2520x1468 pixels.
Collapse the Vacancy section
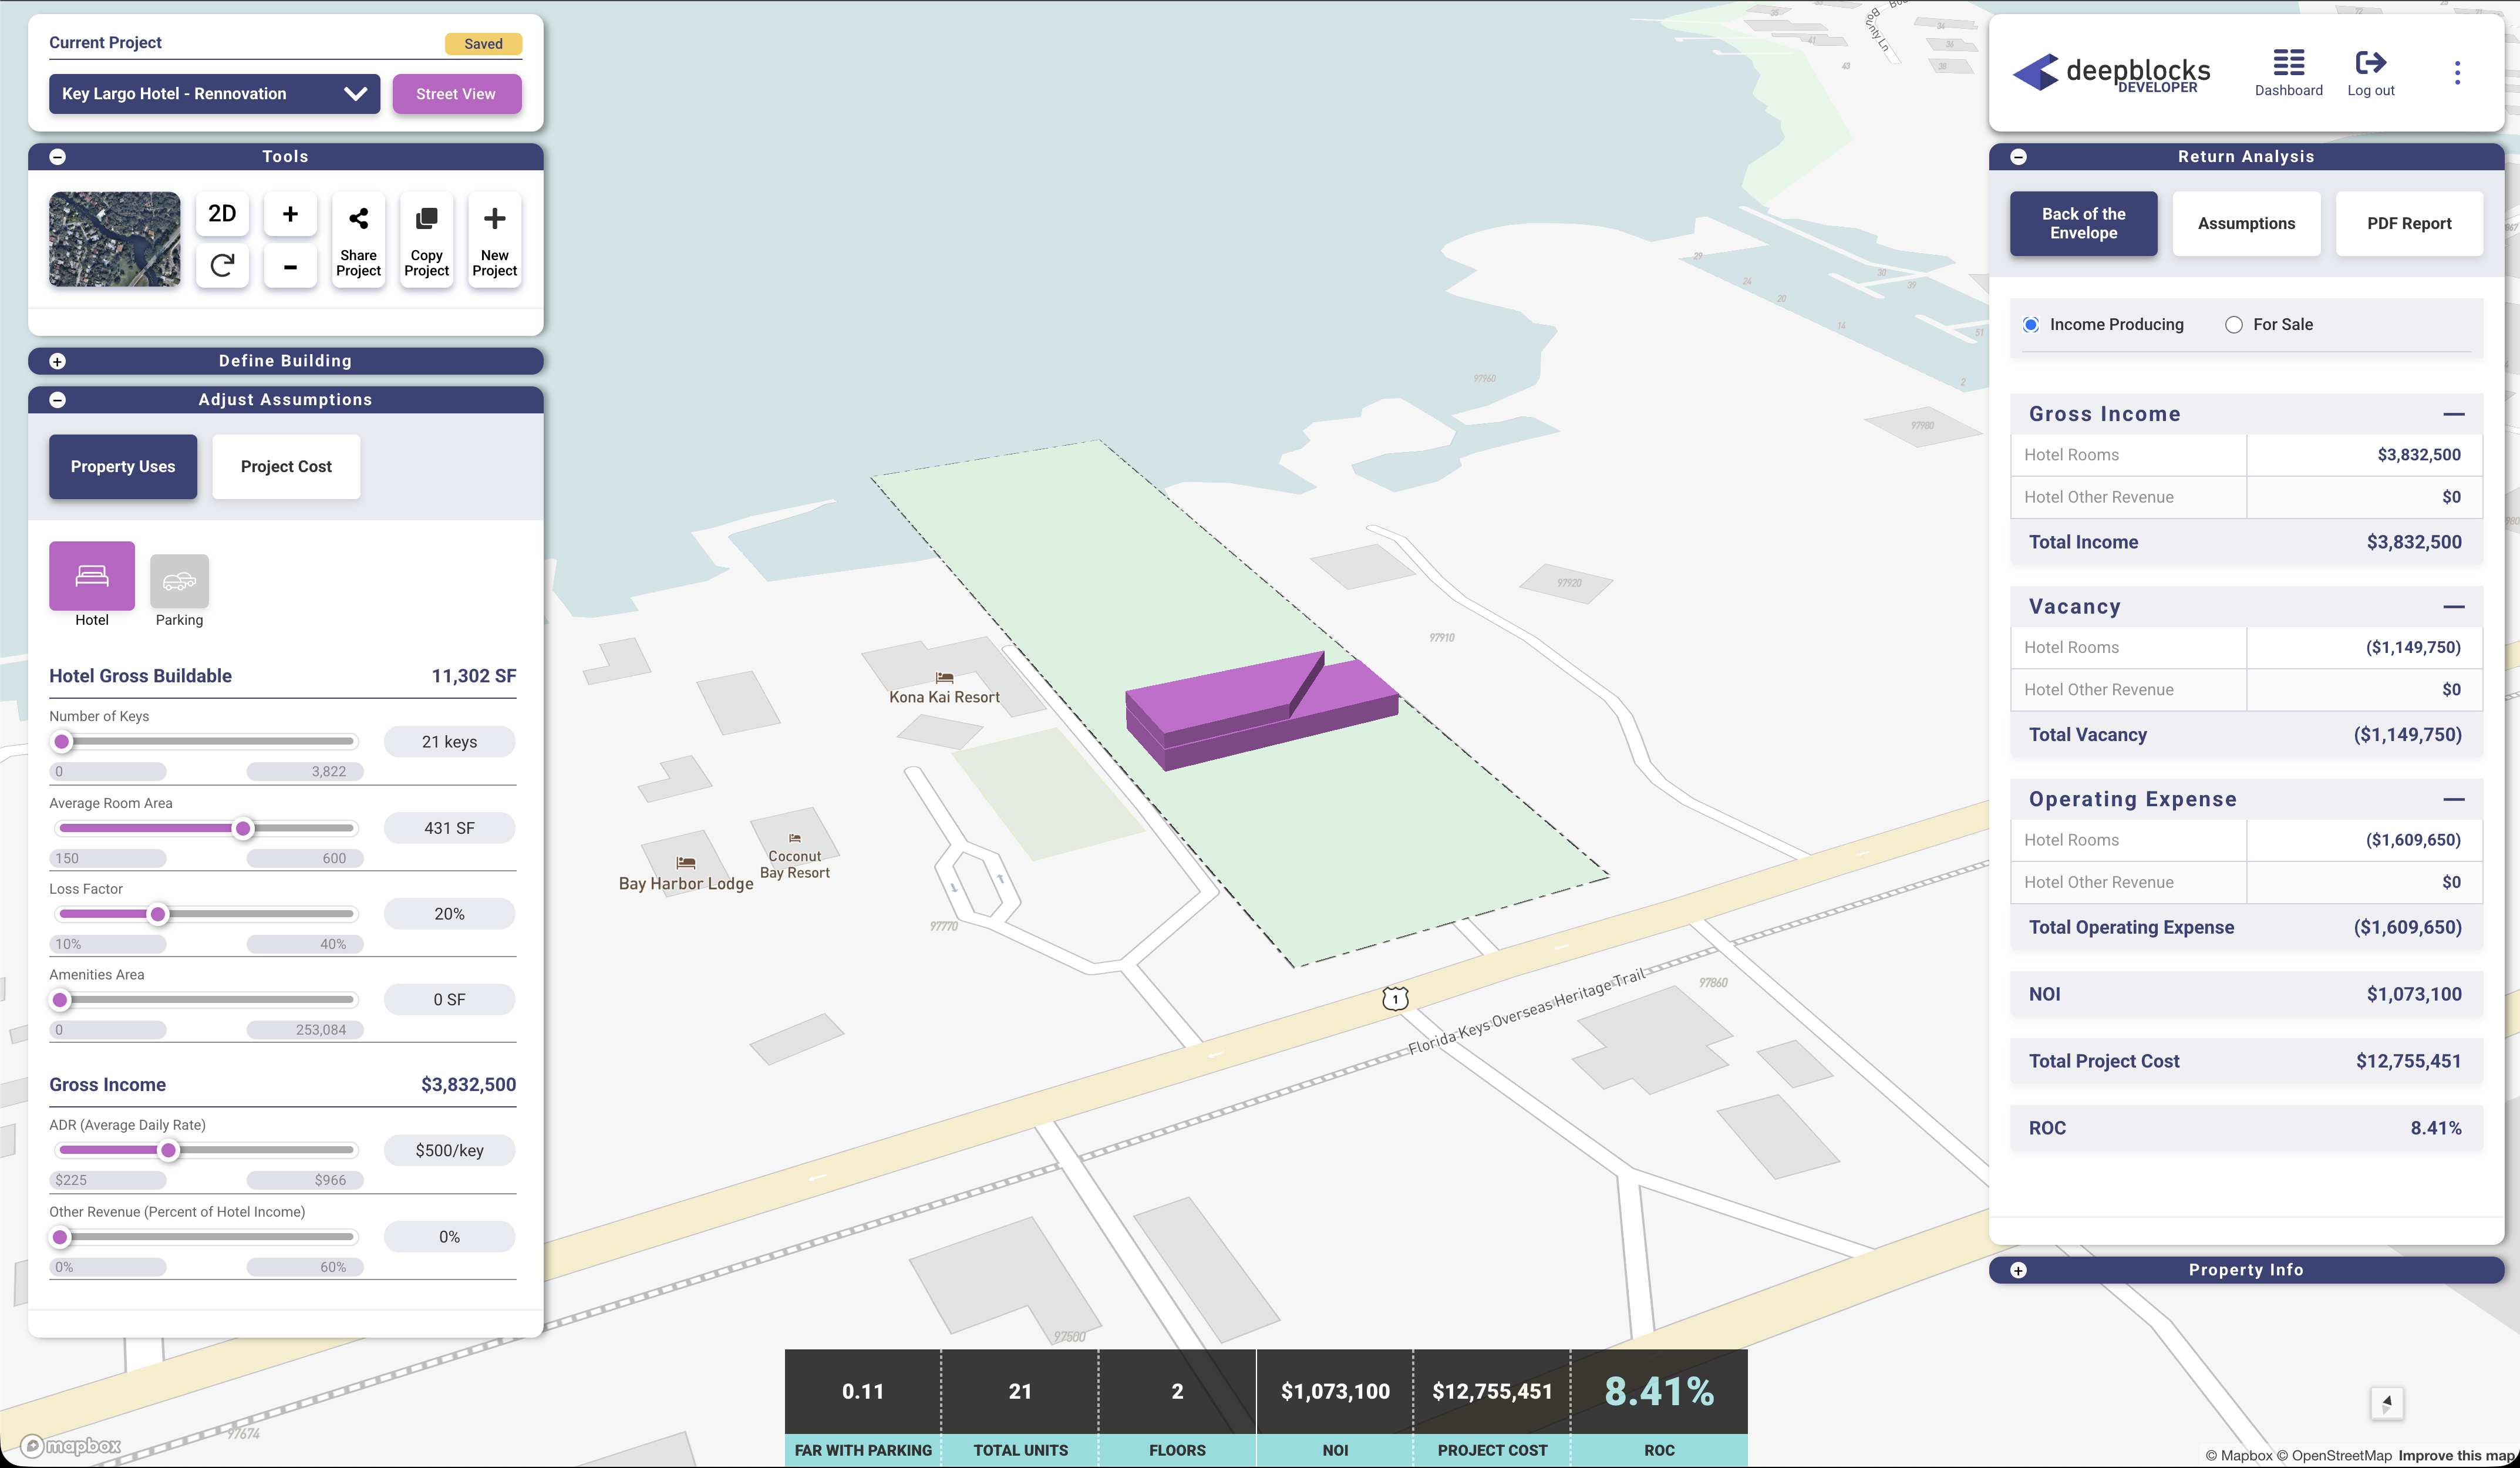coord(2453,607)
